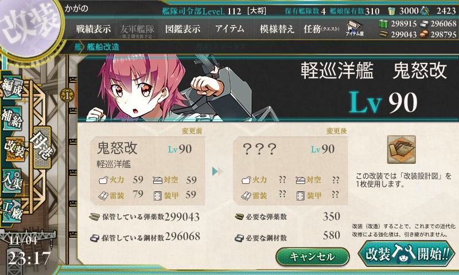Open the 戦績表示 records menu
The width and height of the screenshot is (459, 275).
coord(94,29)
